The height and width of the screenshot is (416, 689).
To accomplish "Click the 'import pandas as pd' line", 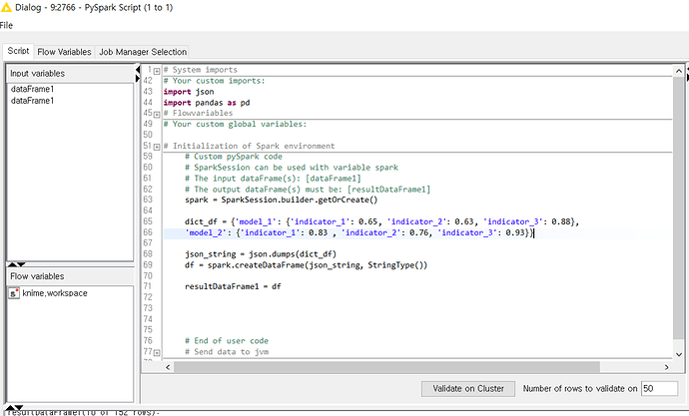I will coord(207,103).
